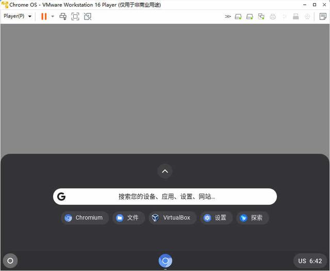
Task: Click the greyed sound card device icon
Action: click(x=284, y=16)
